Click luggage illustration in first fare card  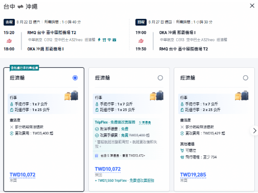point(71,95)
